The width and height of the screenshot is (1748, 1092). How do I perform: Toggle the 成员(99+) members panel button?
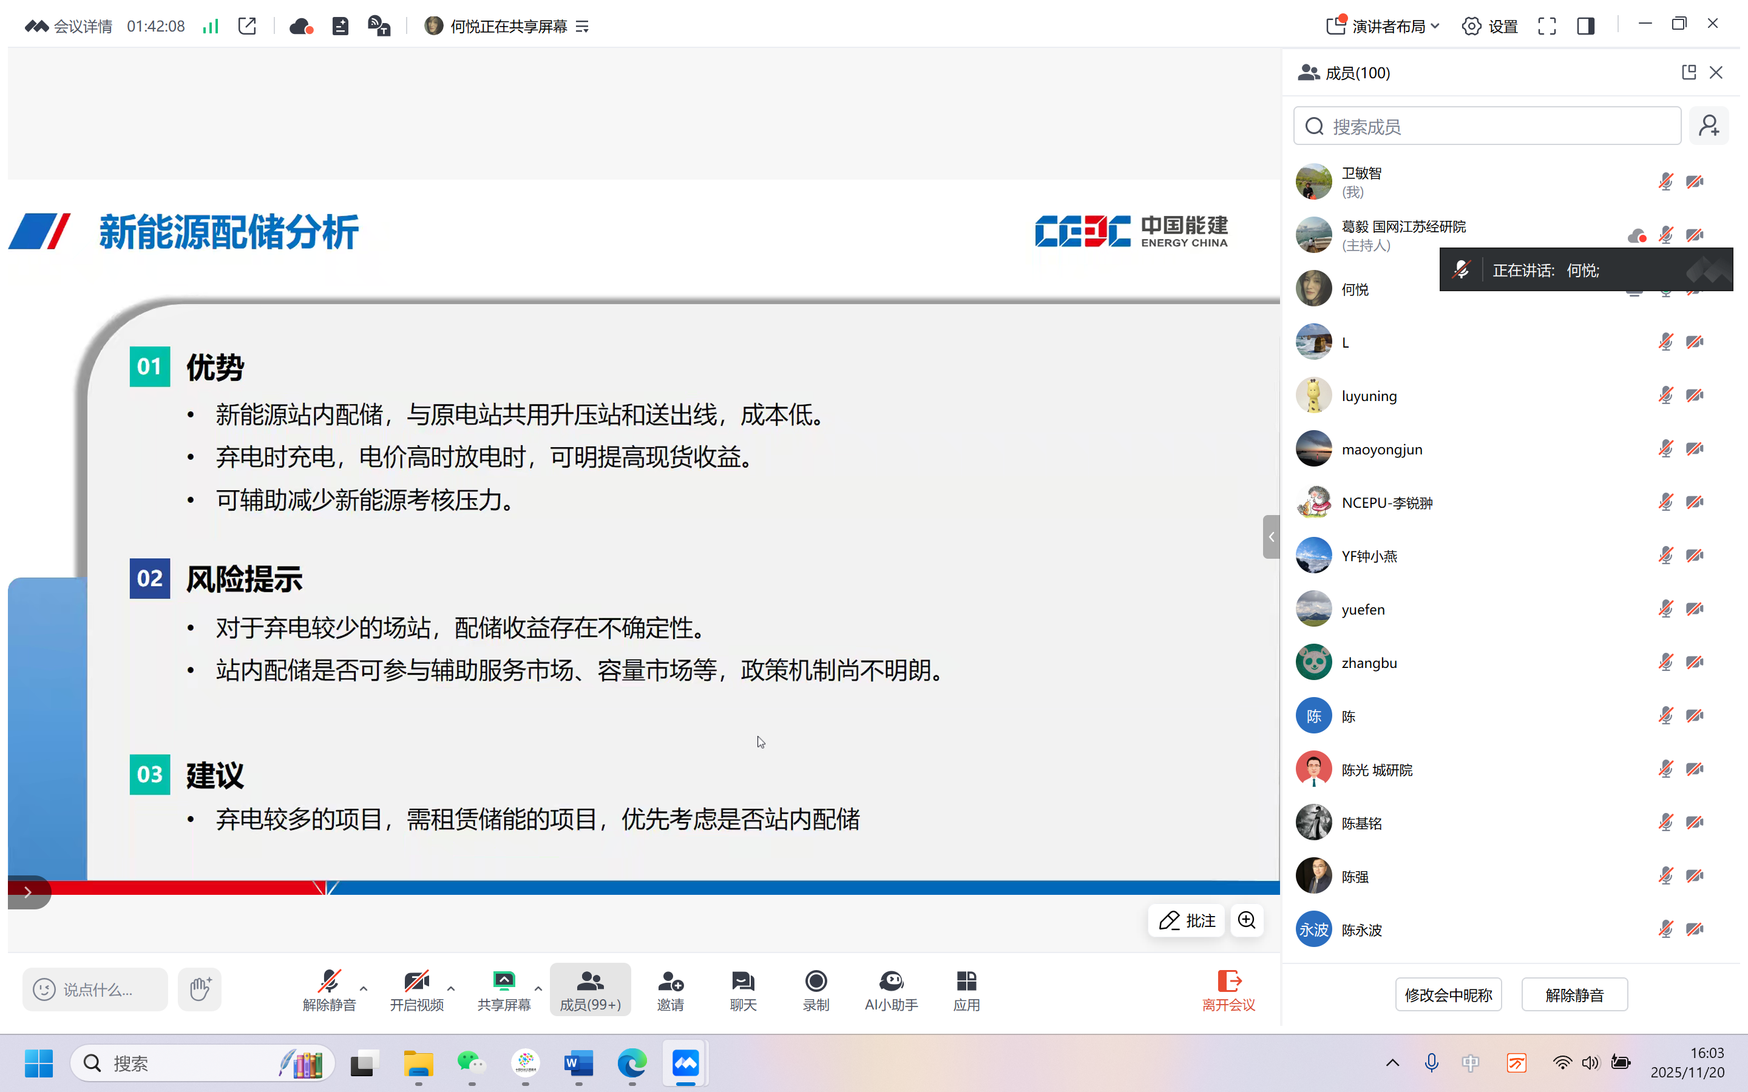[590, 989]
